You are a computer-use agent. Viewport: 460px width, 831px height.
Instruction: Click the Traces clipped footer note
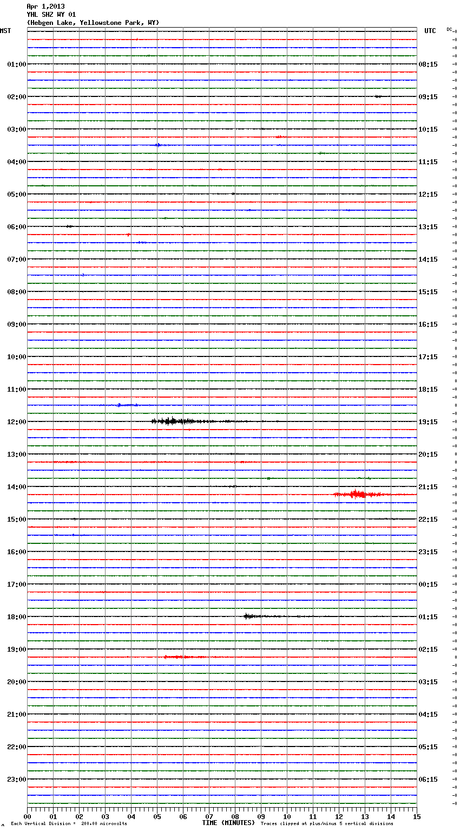tap(327, 824)
